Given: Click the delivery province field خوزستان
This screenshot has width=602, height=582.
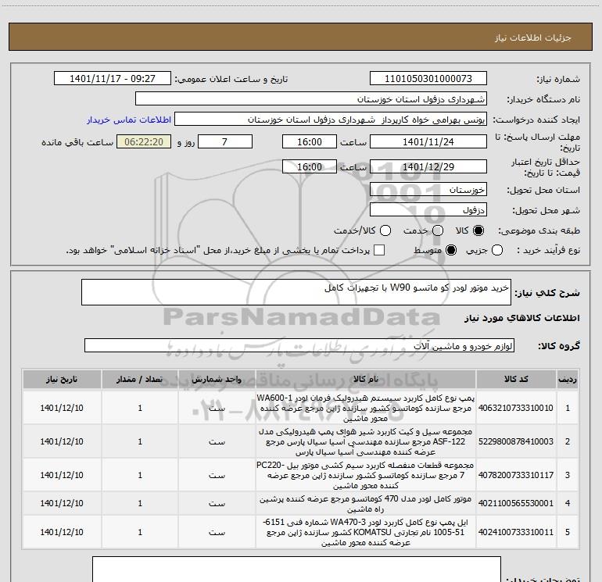Looking at the screenshot, I should click(428, 190).
